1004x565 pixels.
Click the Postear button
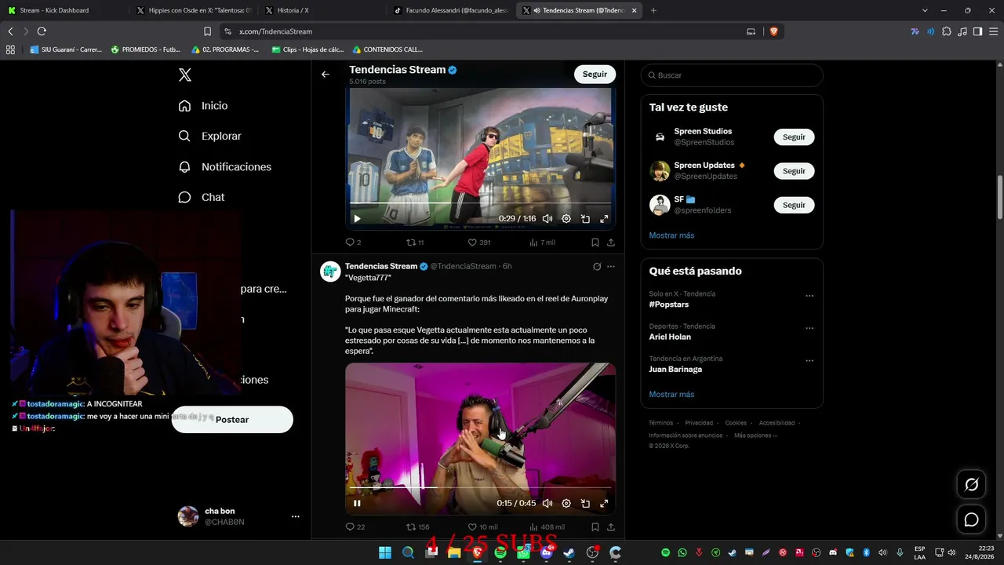(232, 420)
